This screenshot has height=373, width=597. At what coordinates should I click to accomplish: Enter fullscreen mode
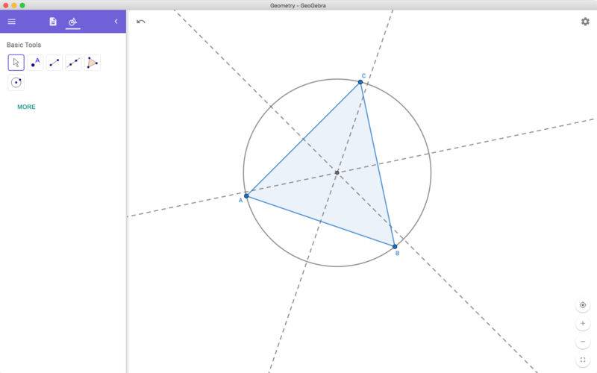tap(583, 360)
